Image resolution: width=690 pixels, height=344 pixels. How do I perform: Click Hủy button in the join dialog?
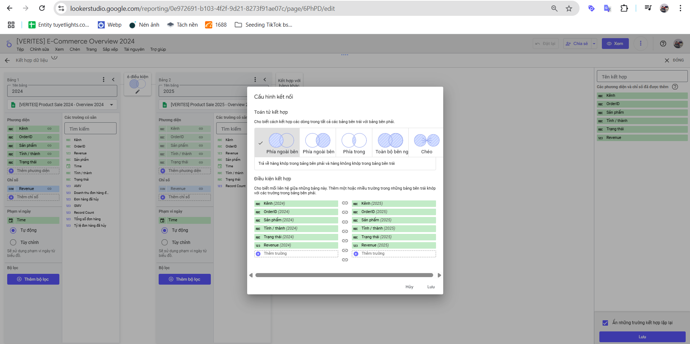pos(409,287)
